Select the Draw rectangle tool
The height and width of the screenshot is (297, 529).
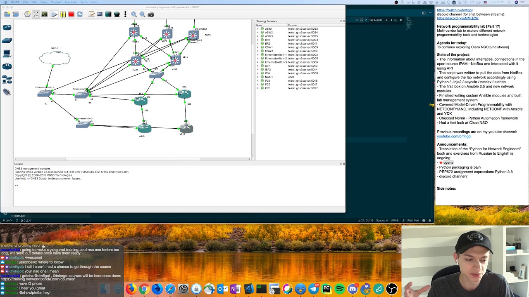(x=108, y=14)
